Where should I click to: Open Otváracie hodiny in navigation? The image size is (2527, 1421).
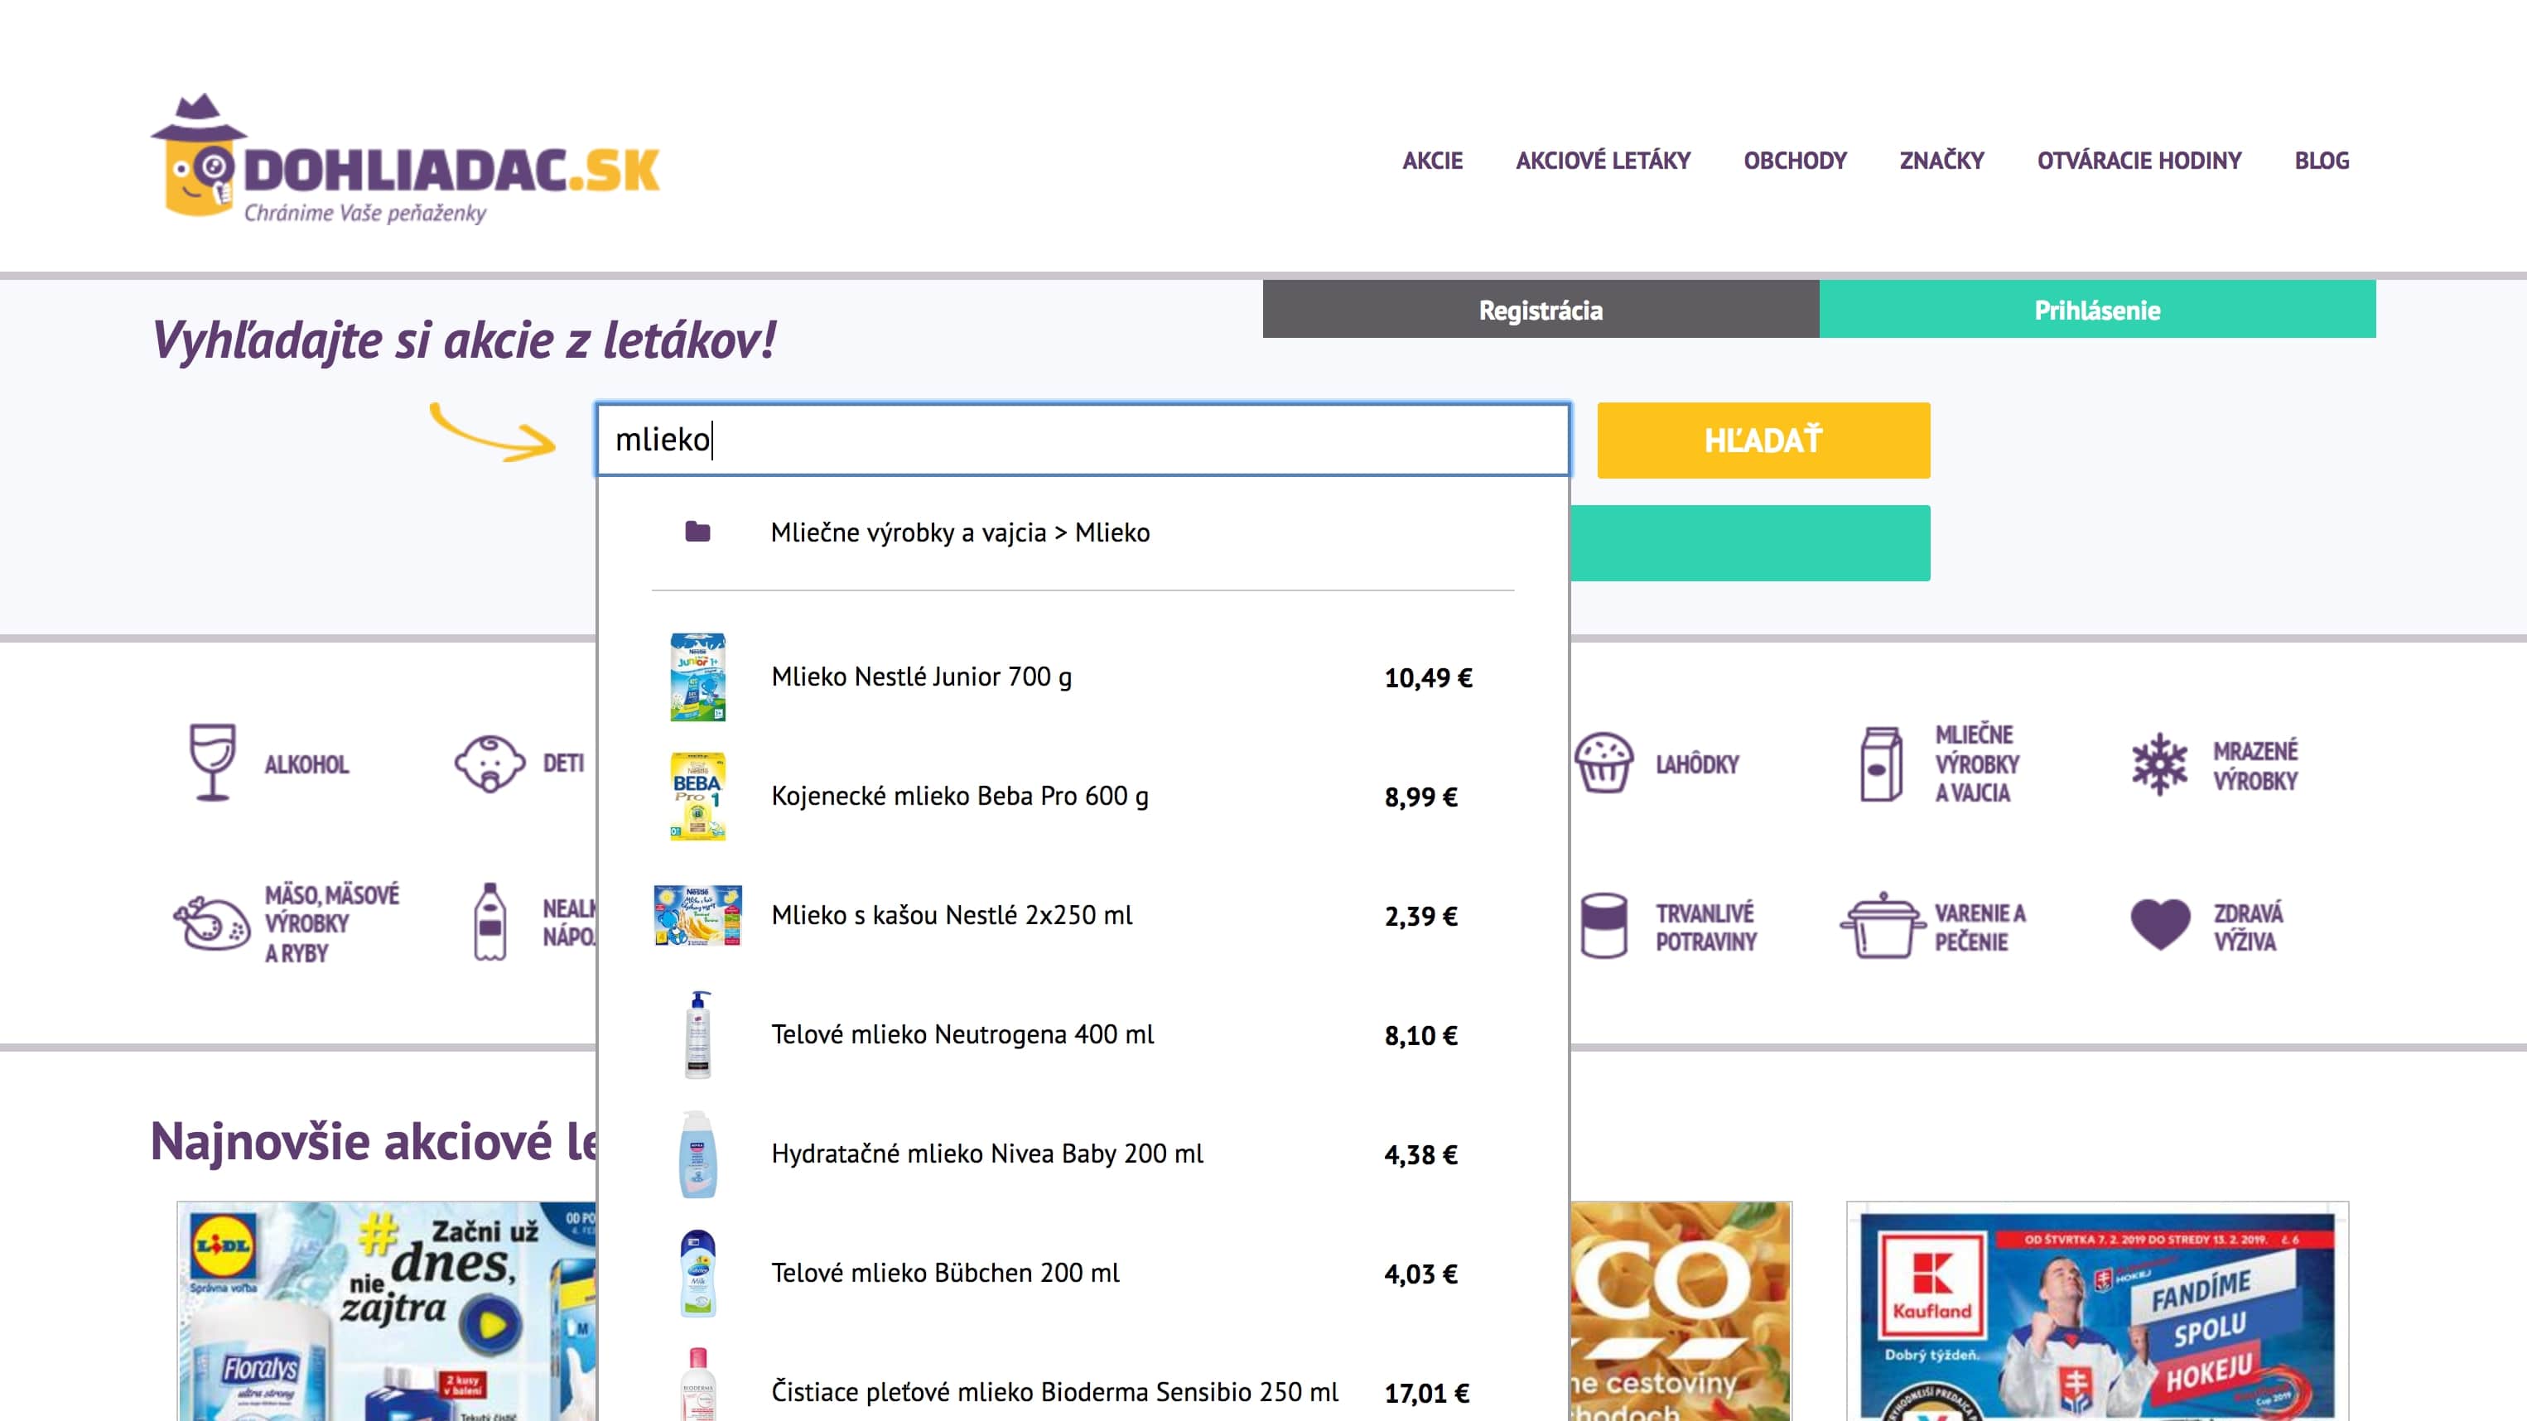click(x=2139, y=160)
